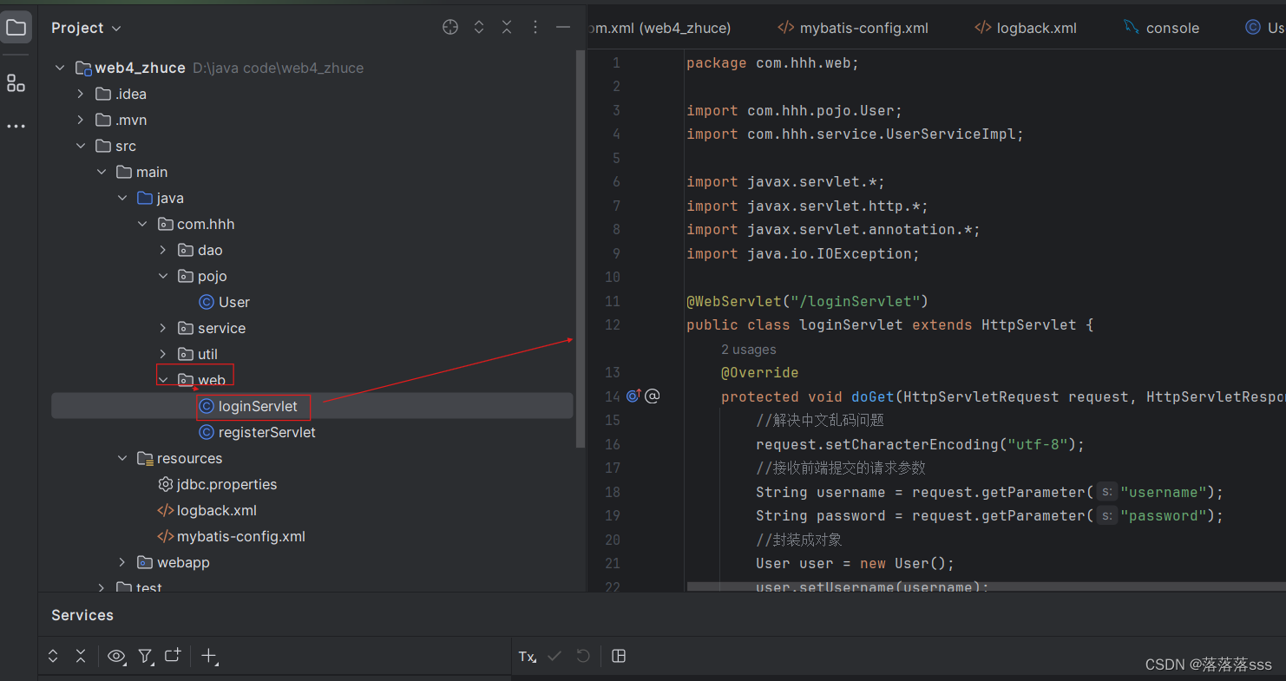1286x681 pixels.
Task: Collapse the web4_zhuce project root node
Action: (59, 67)
